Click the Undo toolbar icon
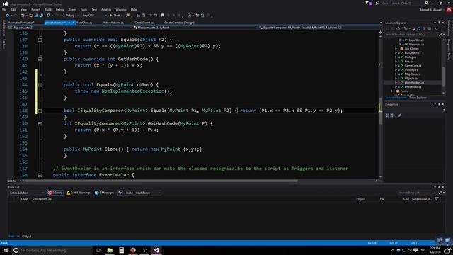Screen dimensions: 453x255 tap(48, 16)
